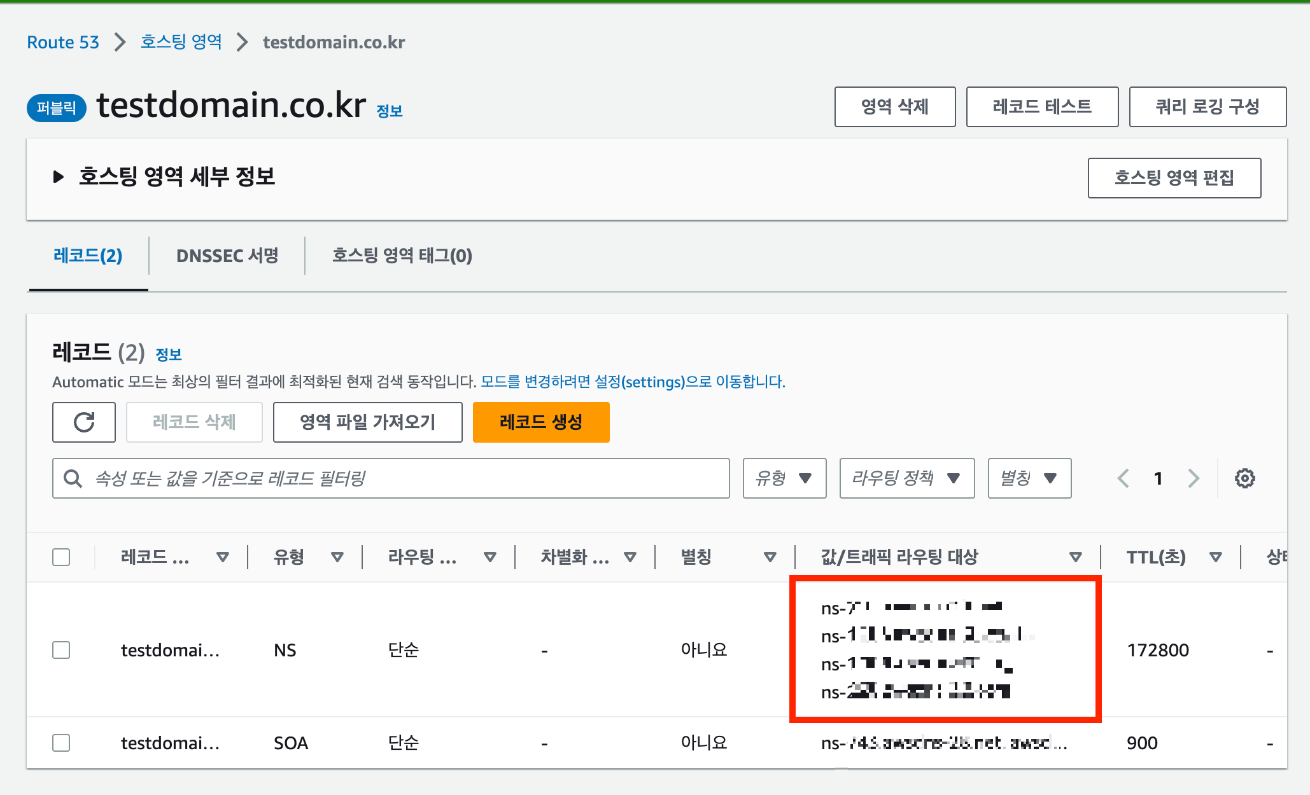Open the 라우팅 정책 filter dropdown
Image resolution: width=1310 pixels, height=795 pixels.
point(906,478)
